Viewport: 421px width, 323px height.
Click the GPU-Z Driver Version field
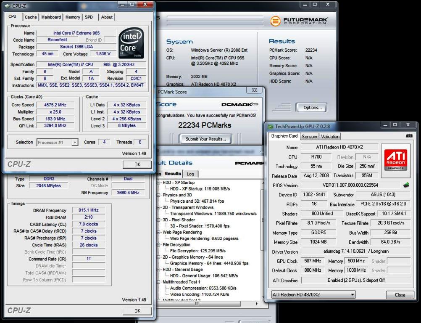pyautogui.click(x=356, y=251)
